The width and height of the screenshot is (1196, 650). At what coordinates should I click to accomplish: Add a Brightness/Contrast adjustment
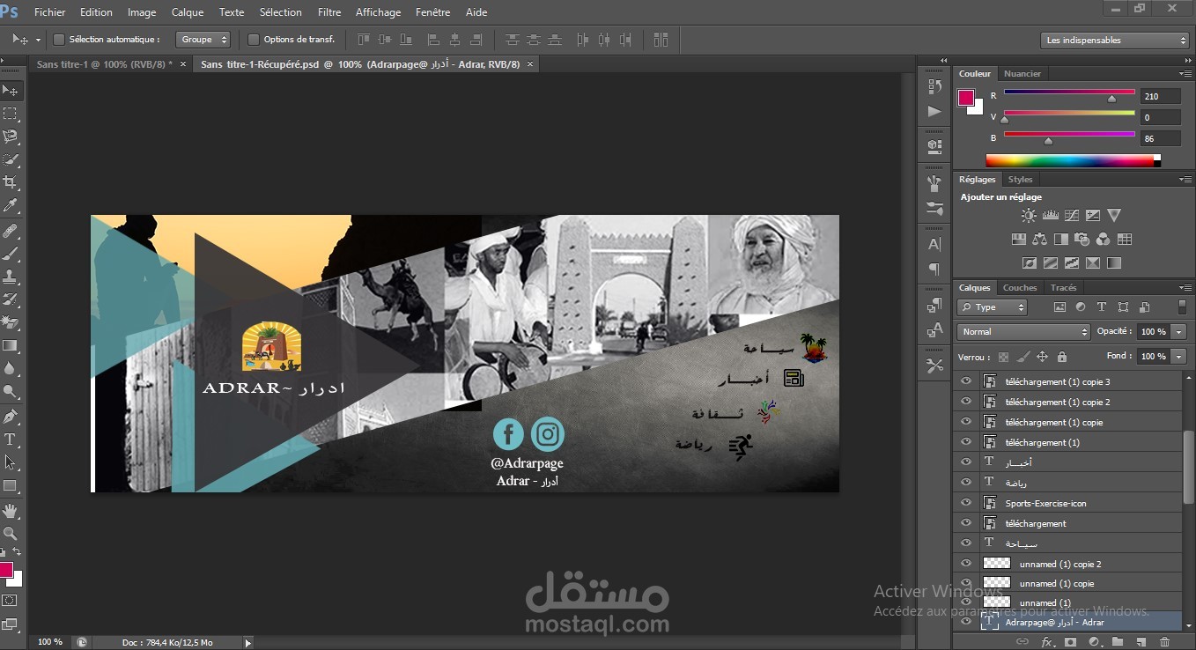pyautogui.click(x=1029, y=215)
